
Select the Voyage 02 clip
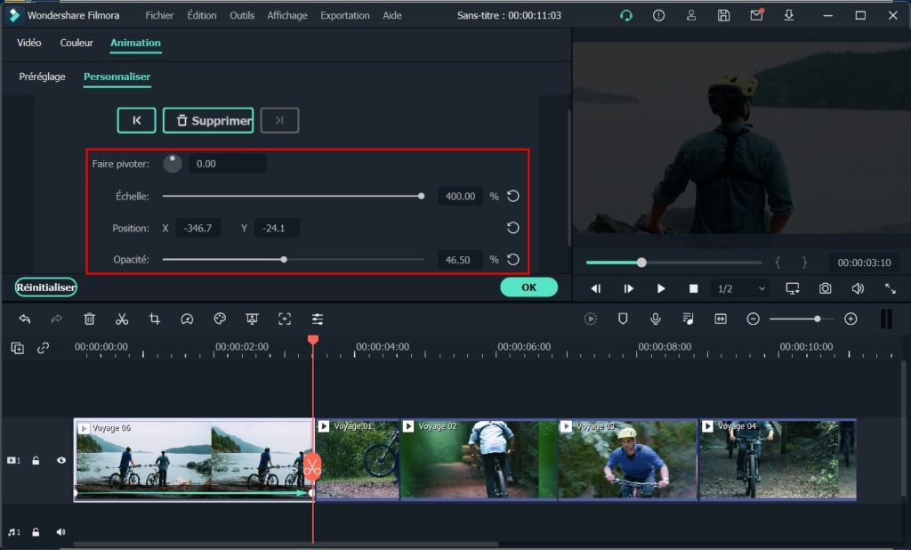479,459
